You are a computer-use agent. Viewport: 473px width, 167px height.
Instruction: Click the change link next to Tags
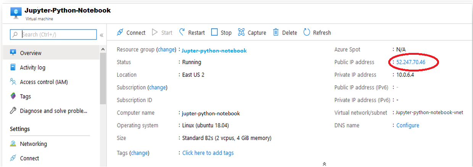click(139, 153)
